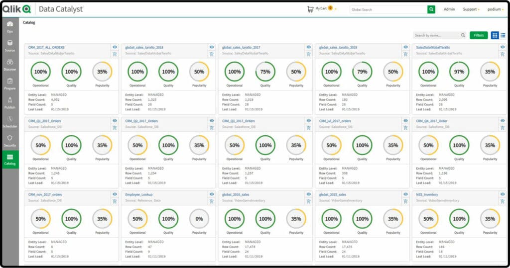The width and height of the screenshot is (510, 268).
Task: Focus the Search by name field
Action: point(436,35)
